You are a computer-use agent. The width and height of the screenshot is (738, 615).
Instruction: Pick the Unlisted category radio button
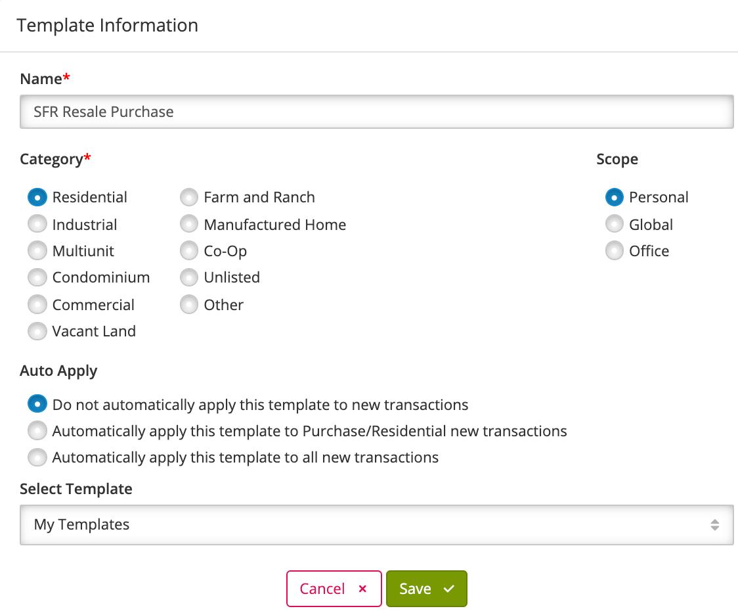click(189, 277)
